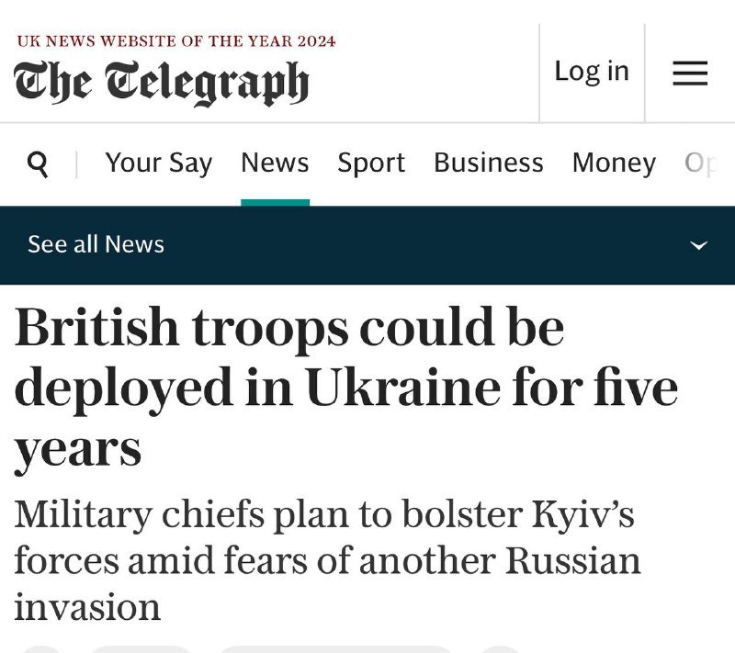Screen dimensions: 735x653
Task: Switch to the Business section
Action: (x=489, y=163)
